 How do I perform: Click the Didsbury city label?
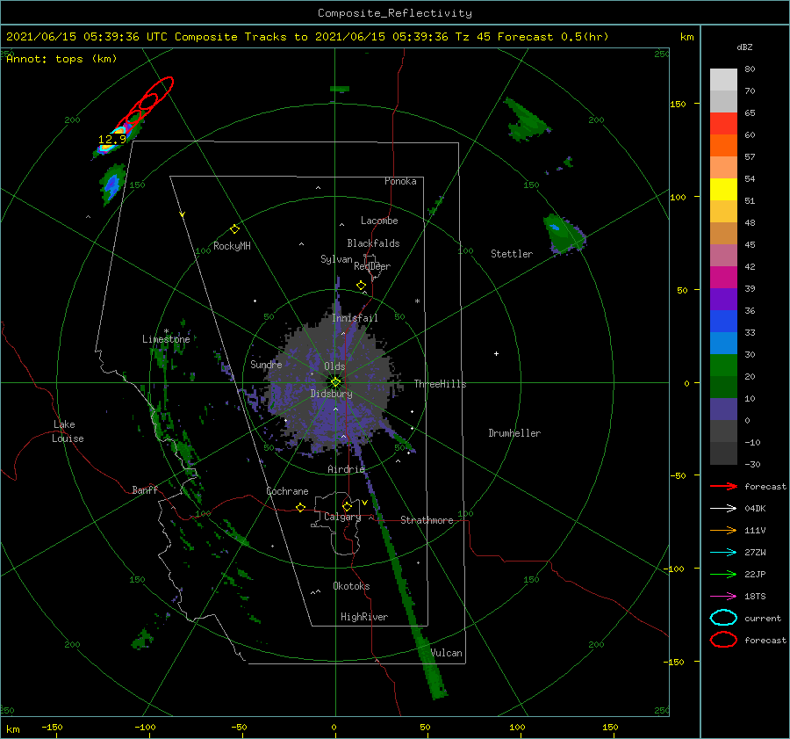coord(332,394)
